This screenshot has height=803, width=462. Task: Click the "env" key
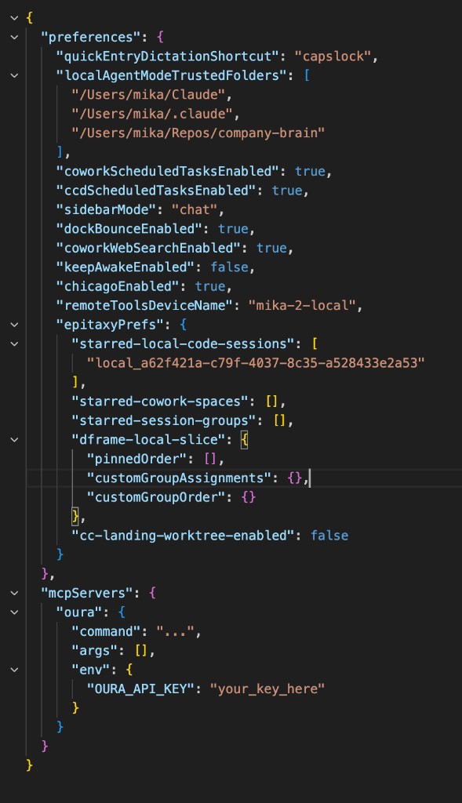tap(91, 670)
